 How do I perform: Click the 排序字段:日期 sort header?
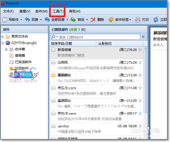pos(61,44)
